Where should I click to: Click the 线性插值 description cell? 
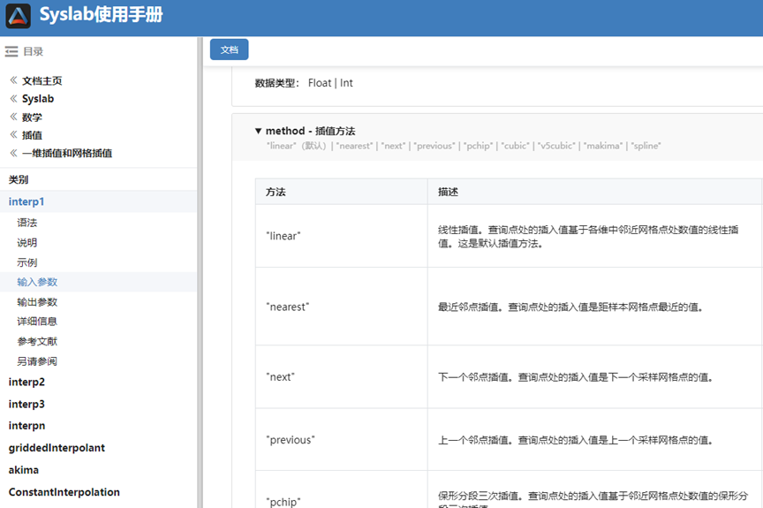point(594,236)
